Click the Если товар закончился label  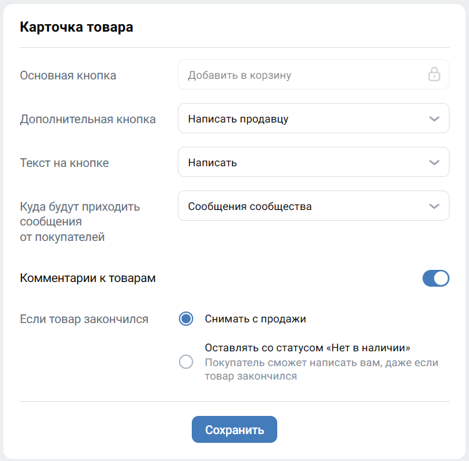(84, 319)
